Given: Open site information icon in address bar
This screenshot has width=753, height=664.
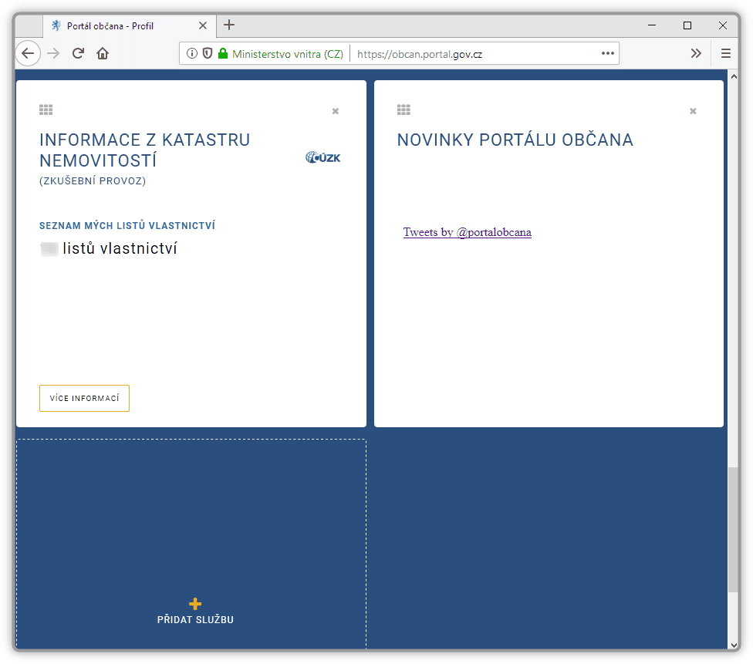Looking at the screenshot, I should click(192, 54).
